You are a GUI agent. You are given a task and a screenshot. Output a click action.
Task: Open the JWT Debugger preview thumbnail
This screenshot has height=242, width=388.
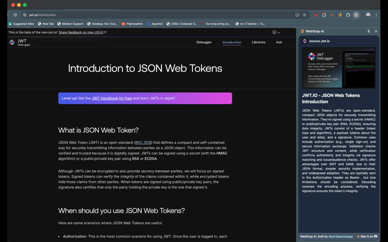339,68
